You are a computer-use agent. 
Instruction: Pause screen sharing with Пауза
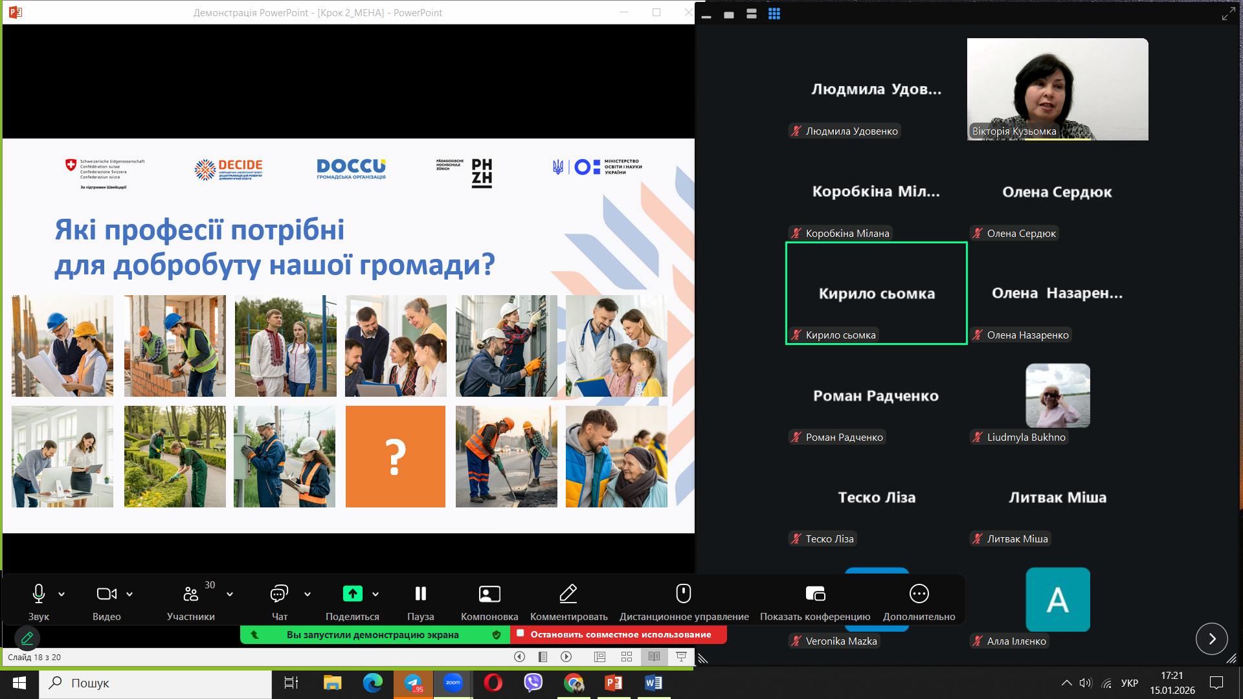(420, 594)
